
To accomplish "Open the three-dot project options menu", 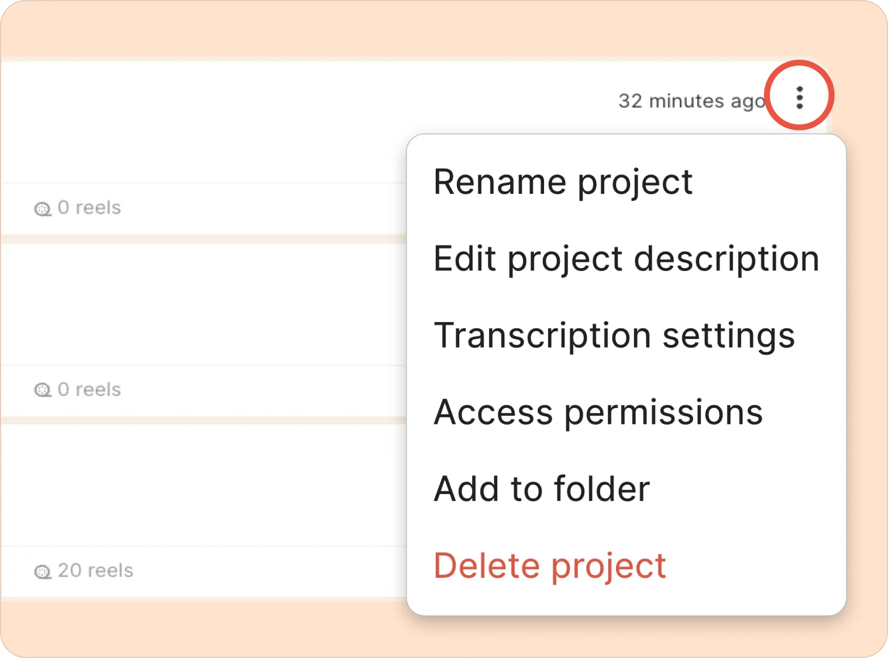I will [x=799, y=97].
